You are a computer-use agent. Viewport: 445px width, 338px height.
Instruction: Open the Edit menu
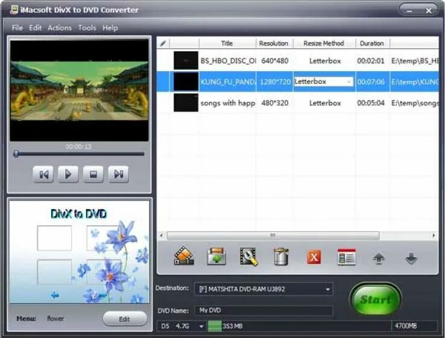click(35, 28)
